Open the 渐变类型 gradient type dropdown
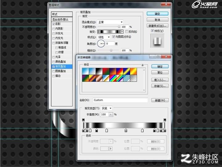Screen dimensions: 222x167 click(106, 108)
